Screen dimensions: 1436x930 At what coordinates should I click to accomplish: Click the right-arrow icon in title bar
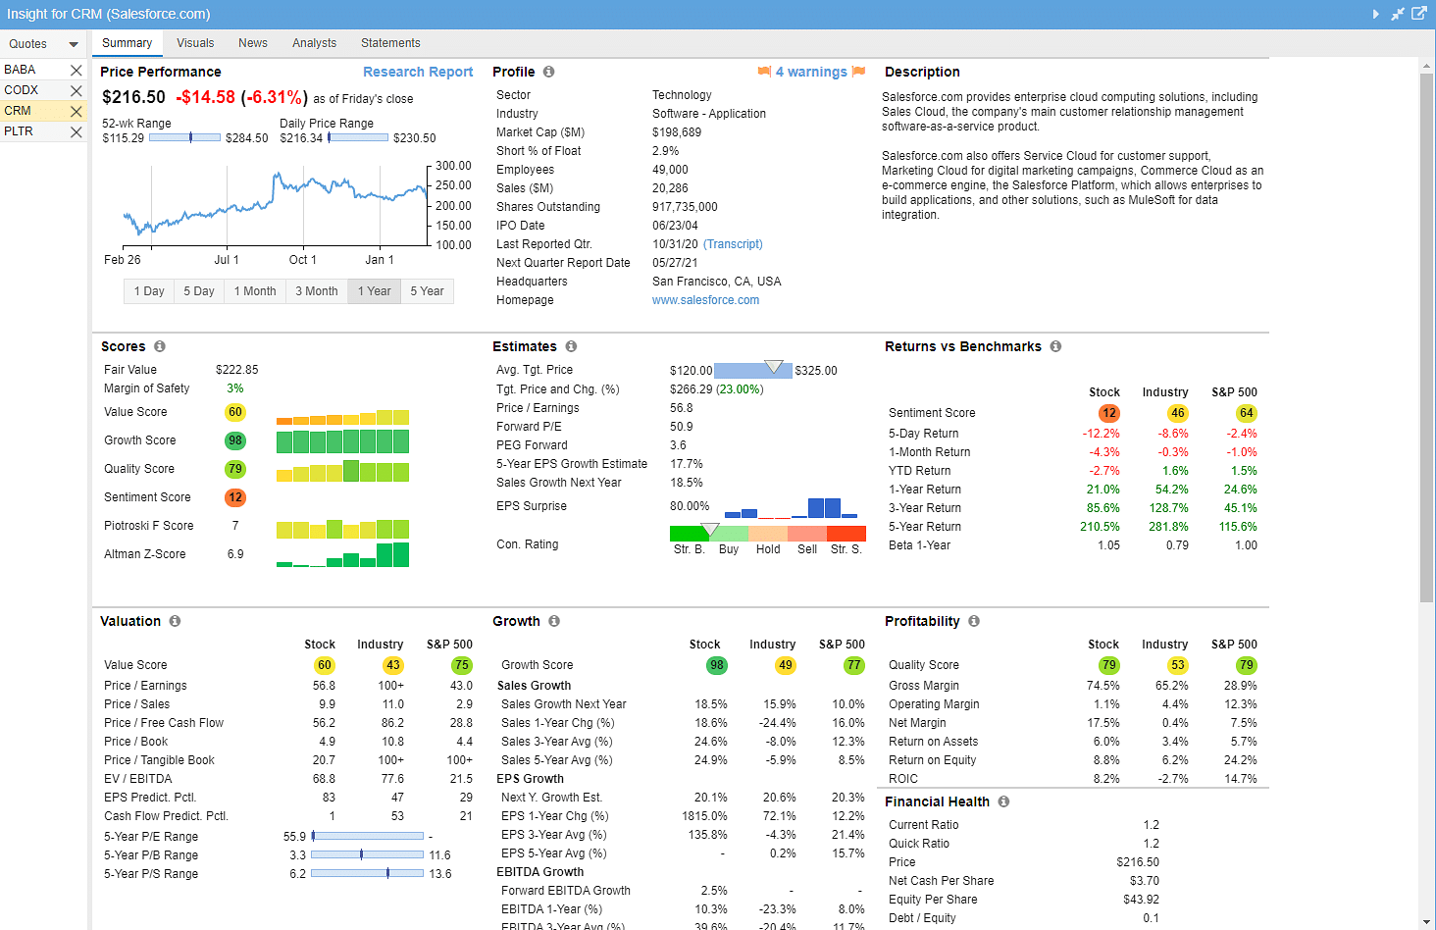point(1375,14)
